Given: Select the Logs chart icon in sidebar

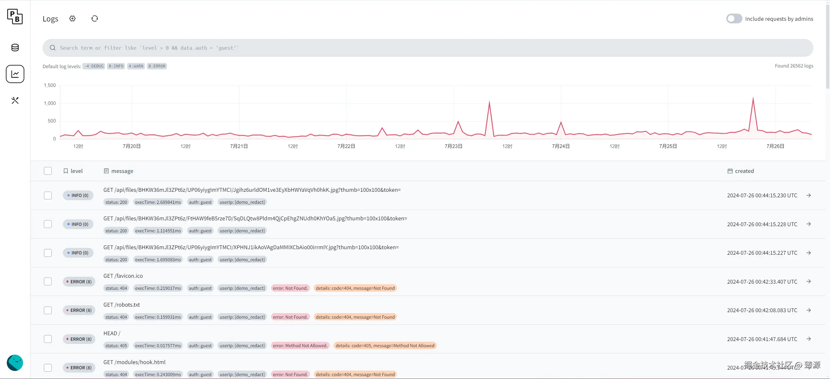Looking at the screenshot, I should (15, 74).
